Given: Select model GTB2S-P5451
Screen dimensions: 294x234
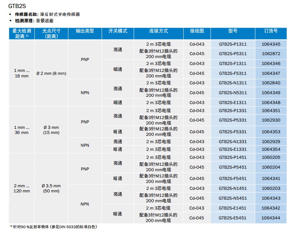Looking at the screenshot, I should click(x=233, y=167).
